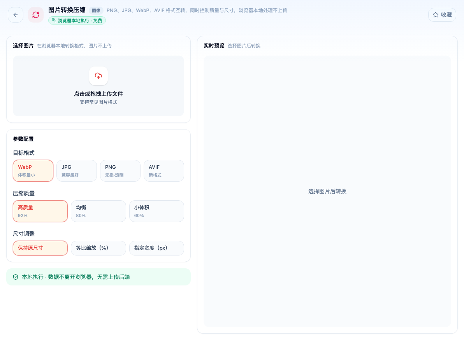This screenshot has height=350, width=464.
Task: Select PNG target format
Action: tap(120, 171)
